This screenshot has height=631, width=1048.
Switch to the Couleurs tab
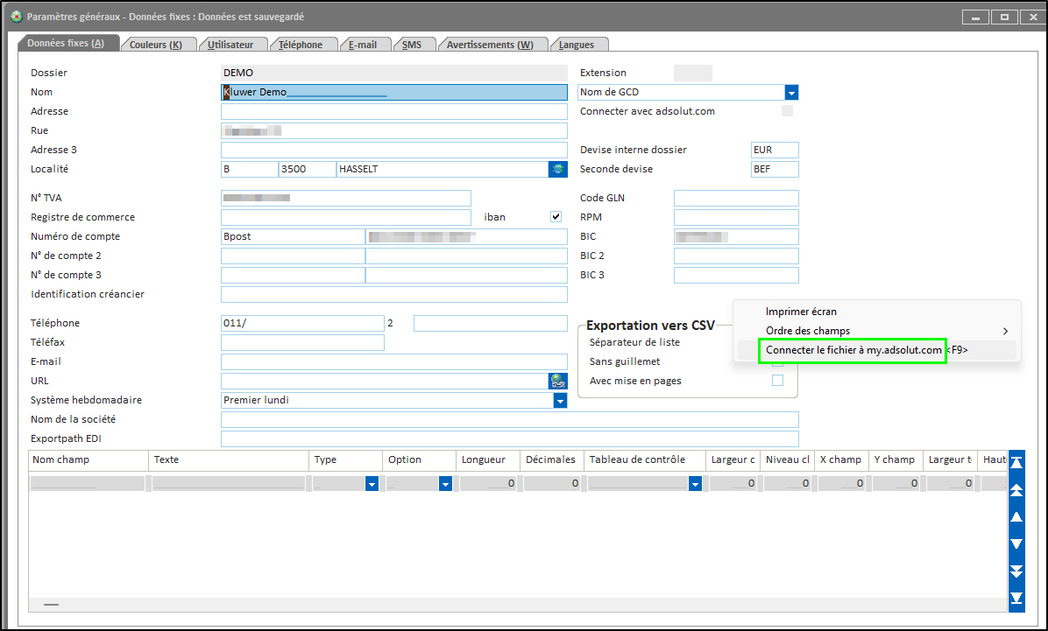[156, 45]
